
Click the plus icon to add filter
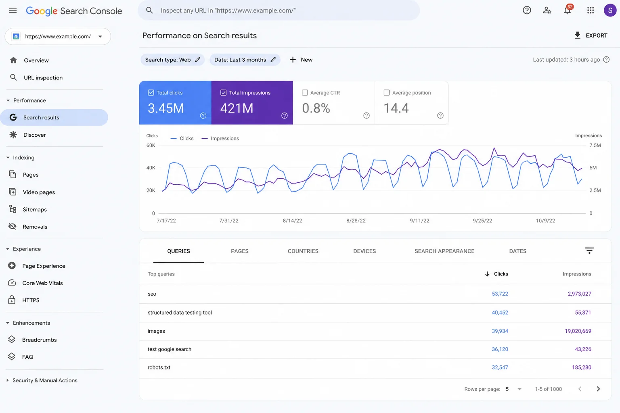(x=293, y=60)
